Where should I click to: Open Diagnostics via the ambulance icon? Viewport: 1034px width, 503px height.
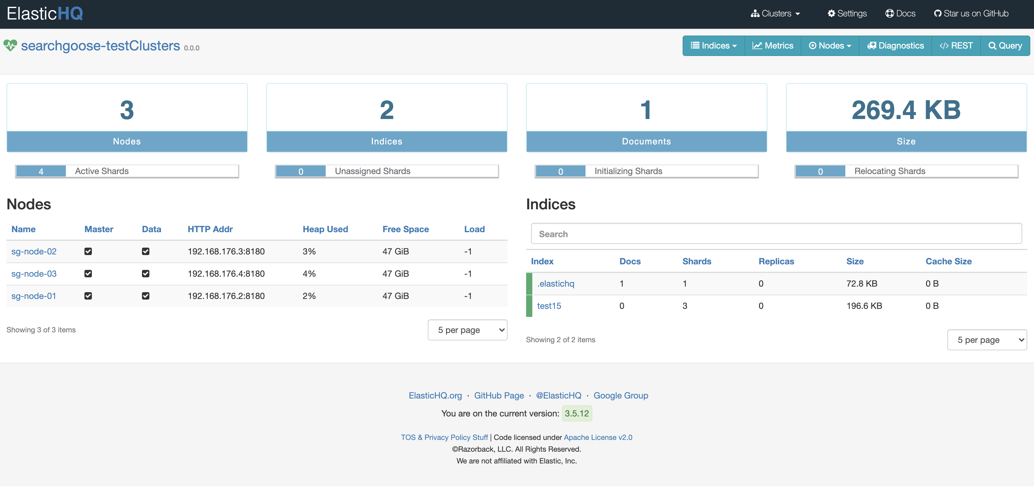coord(871,46)
